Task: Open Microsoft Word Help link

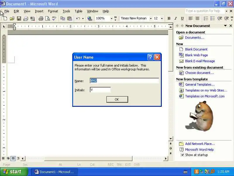Action: pyautogui.click(x=199, y=150)
